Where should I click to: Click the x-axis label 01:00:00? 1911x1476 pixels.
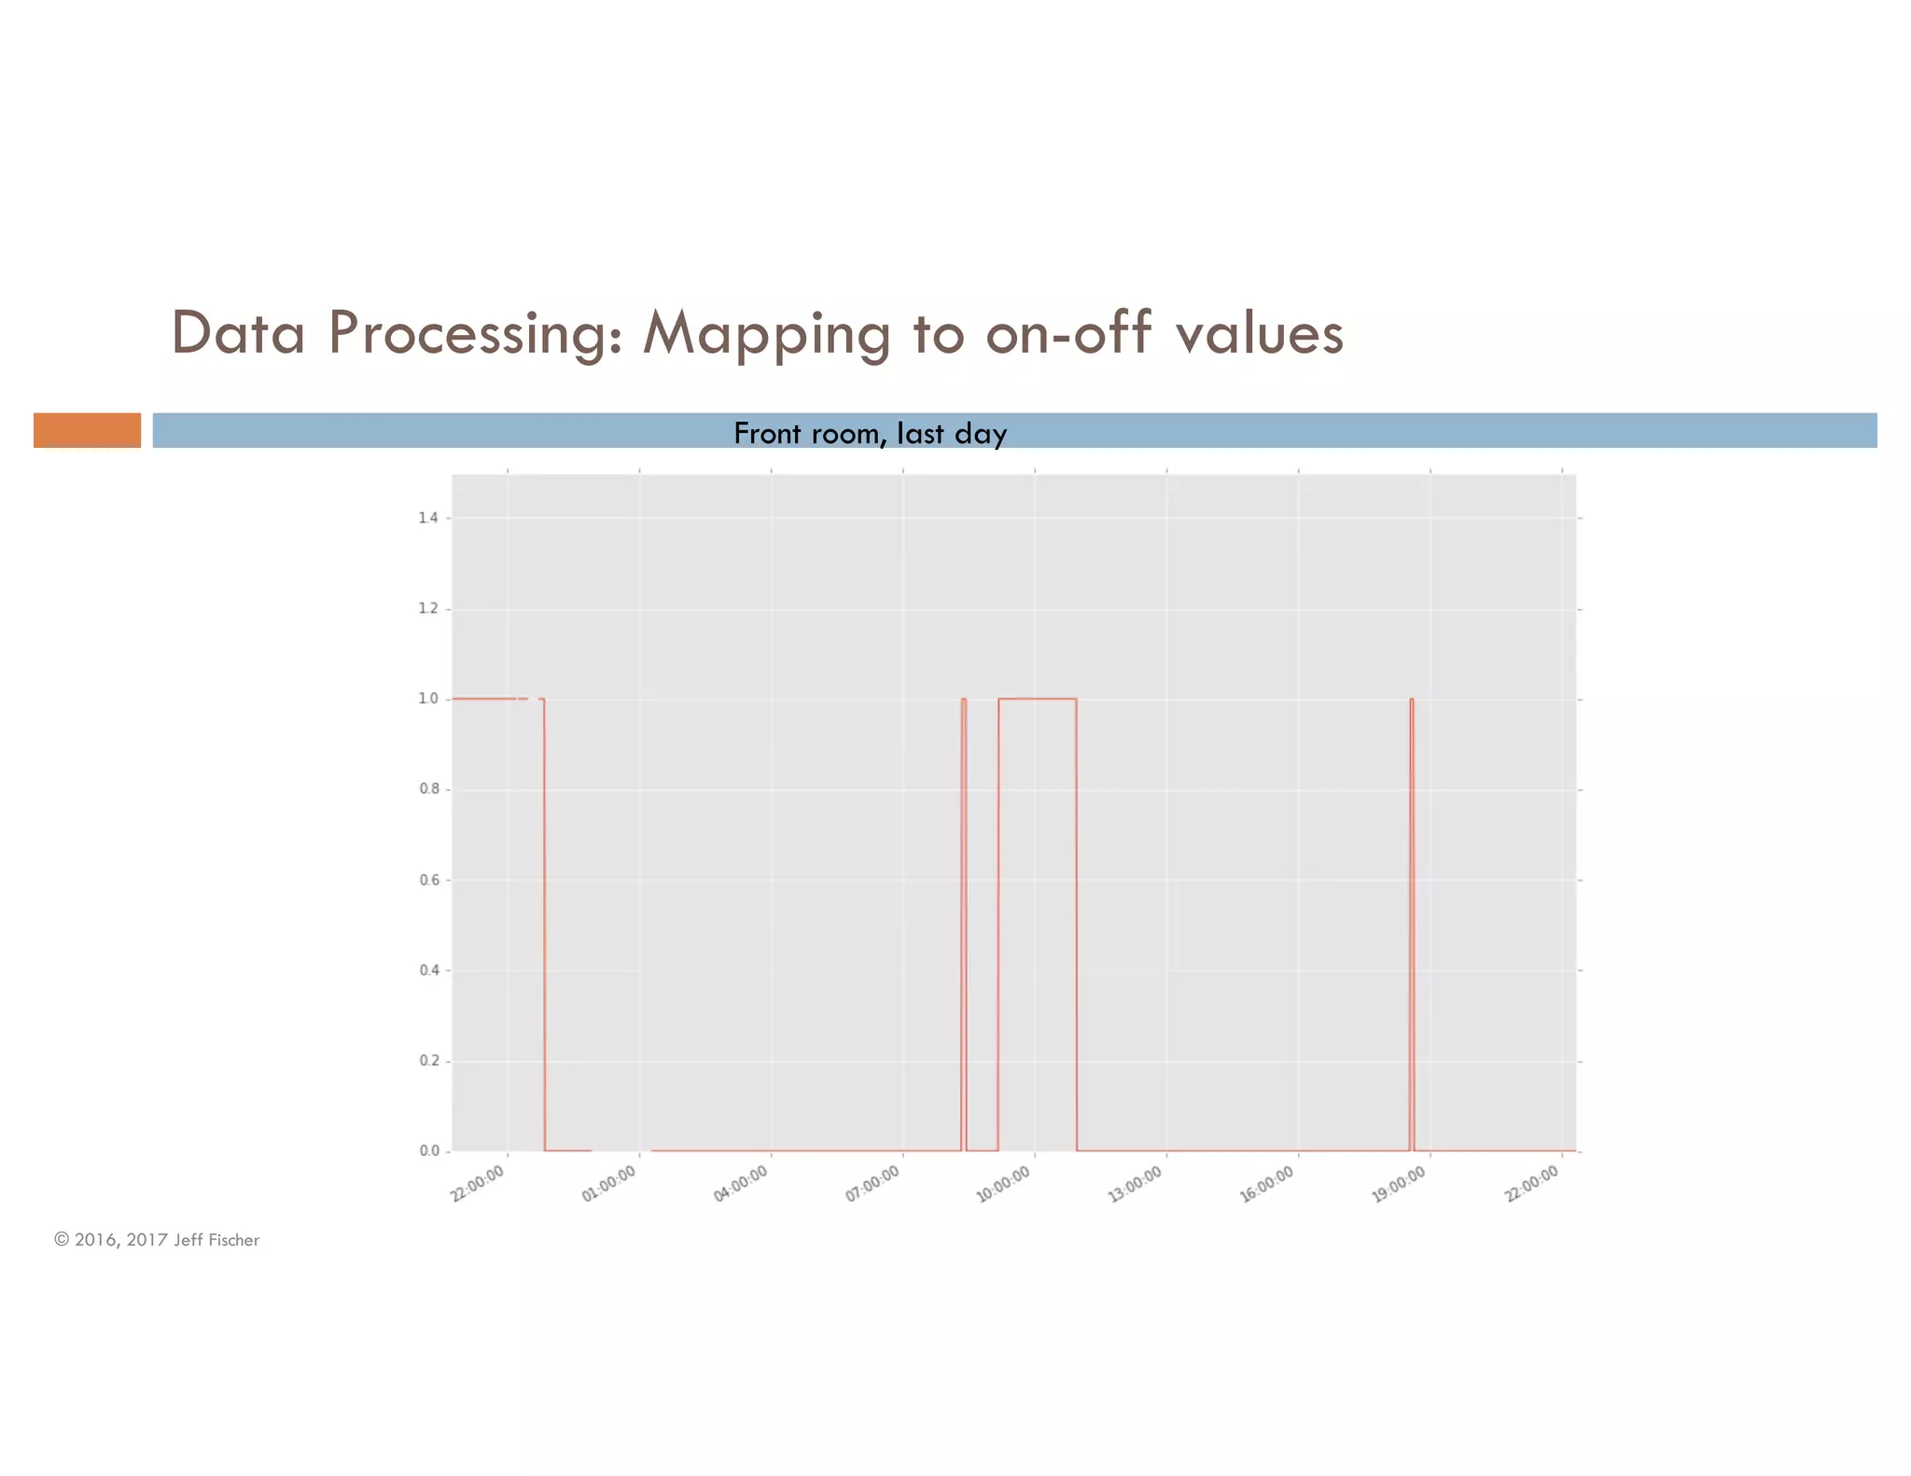click(609, 1184)
